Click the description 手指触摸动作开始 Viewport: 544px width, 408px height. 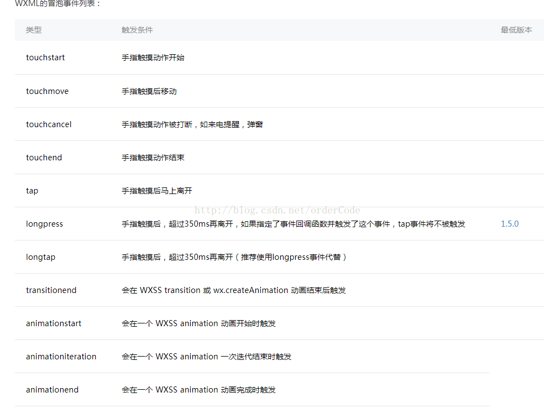click(x=153, y=57)
